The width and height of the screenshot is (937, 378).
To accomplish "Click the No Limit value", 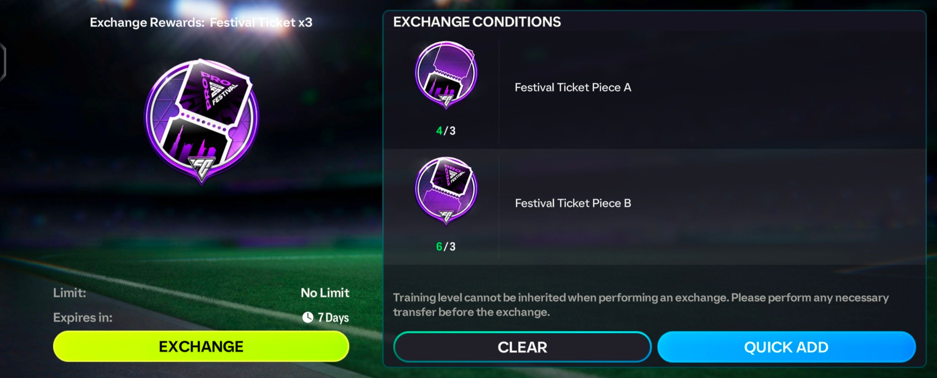I will 325,293.
